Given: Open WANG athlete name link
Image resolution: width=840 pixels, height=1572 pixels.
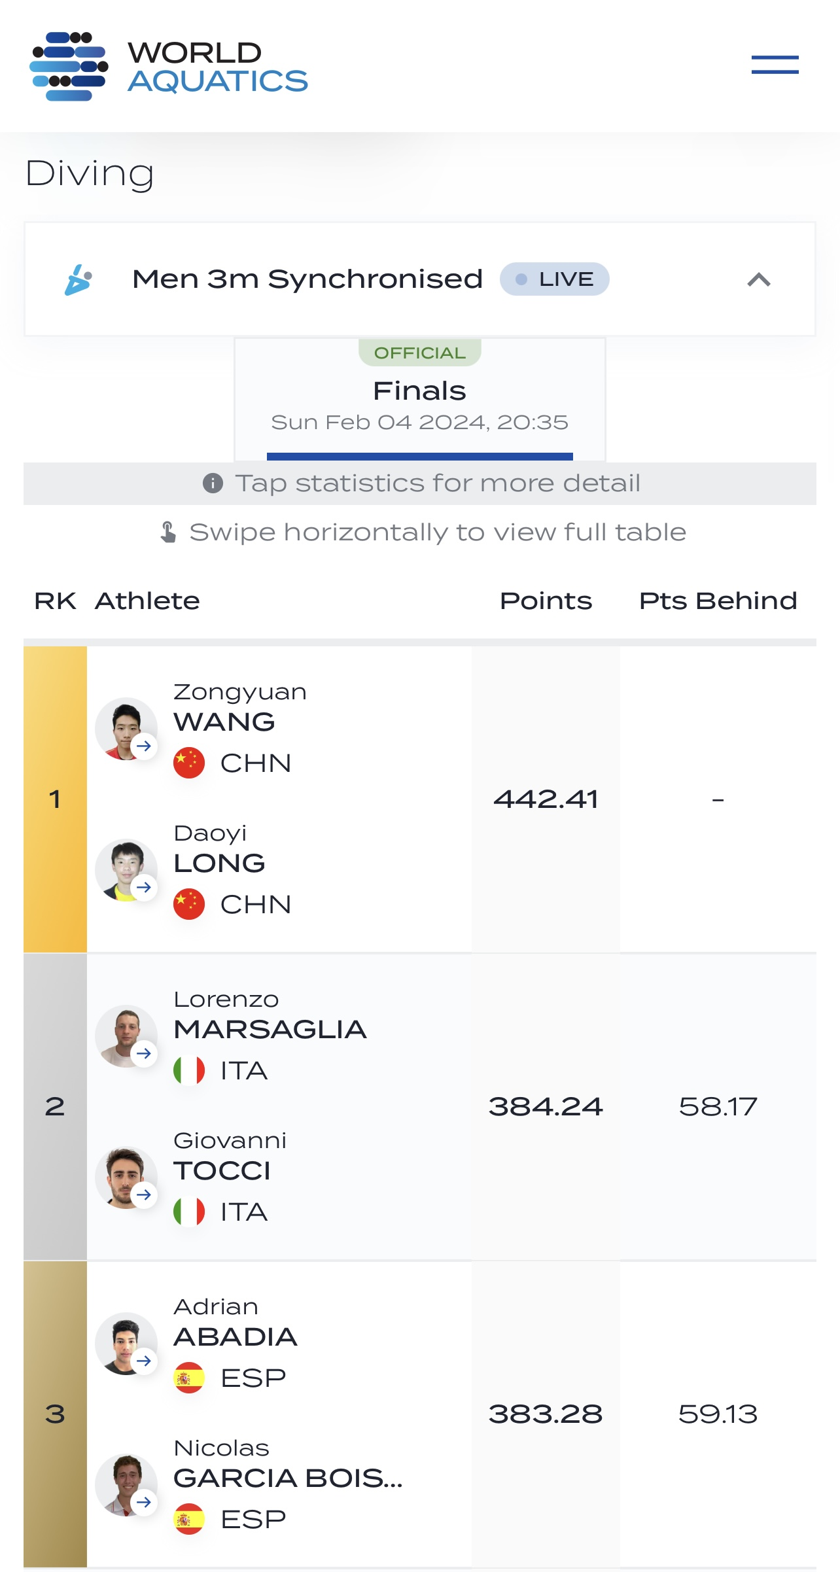Looking at the screenshot, I should point(224,722).
